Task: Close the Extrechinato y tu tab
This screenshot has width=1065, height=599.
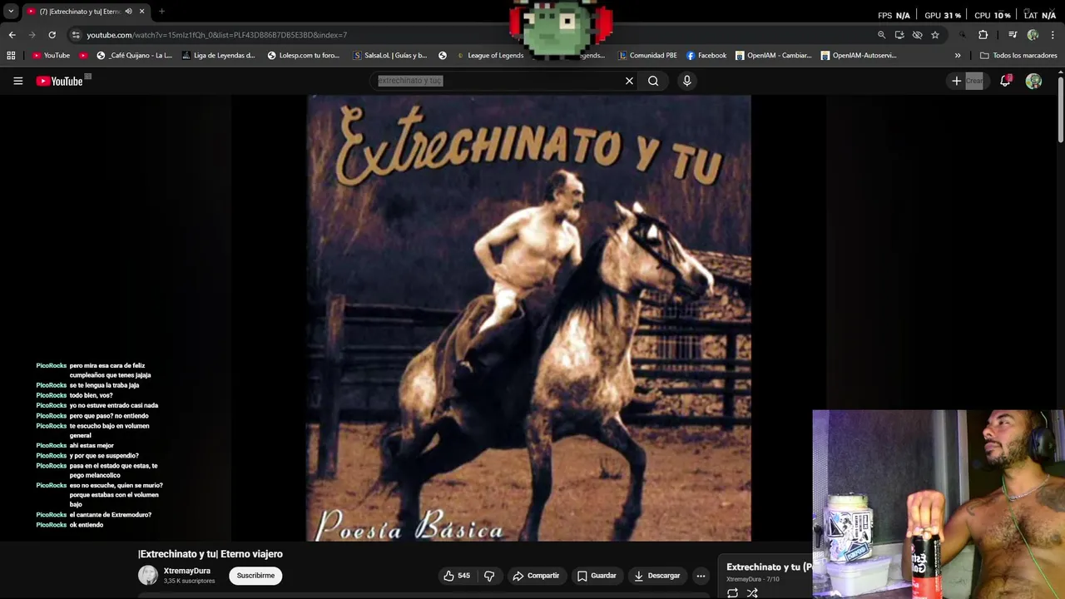Action: pyautogui.click(x=141, y=12)
